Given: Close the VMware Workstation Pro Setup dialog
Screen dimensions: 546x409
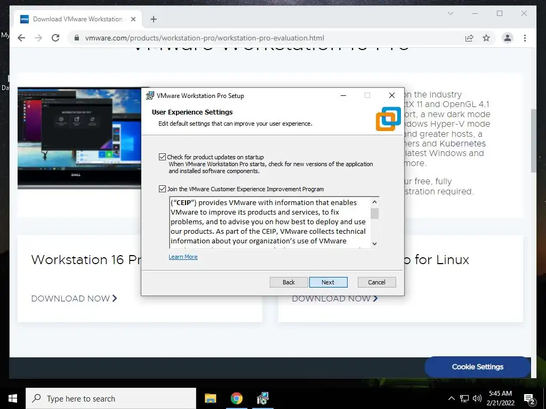Looking at the screenshot, I should [392, 95].
